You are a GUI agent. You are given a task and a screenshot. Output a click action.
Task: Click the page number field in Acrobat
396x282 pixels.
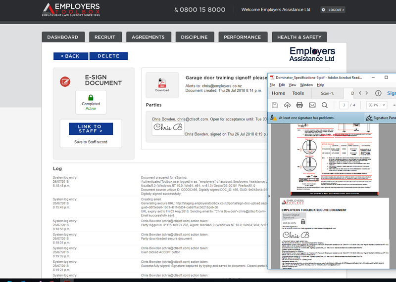[x=344, y=105]
